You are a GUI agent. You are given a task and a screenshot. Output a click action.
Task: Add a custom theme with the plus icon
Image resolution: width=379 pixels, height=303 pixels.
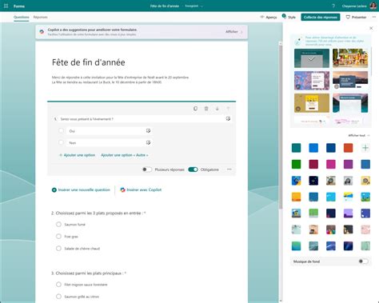point(365,148)
